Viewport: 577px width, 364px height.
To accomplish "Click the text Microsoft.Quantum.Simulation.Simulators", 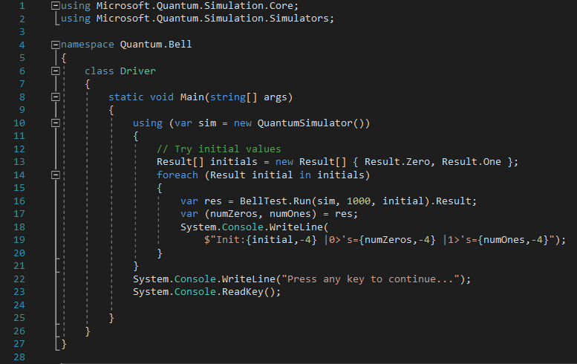I will 212,19.
